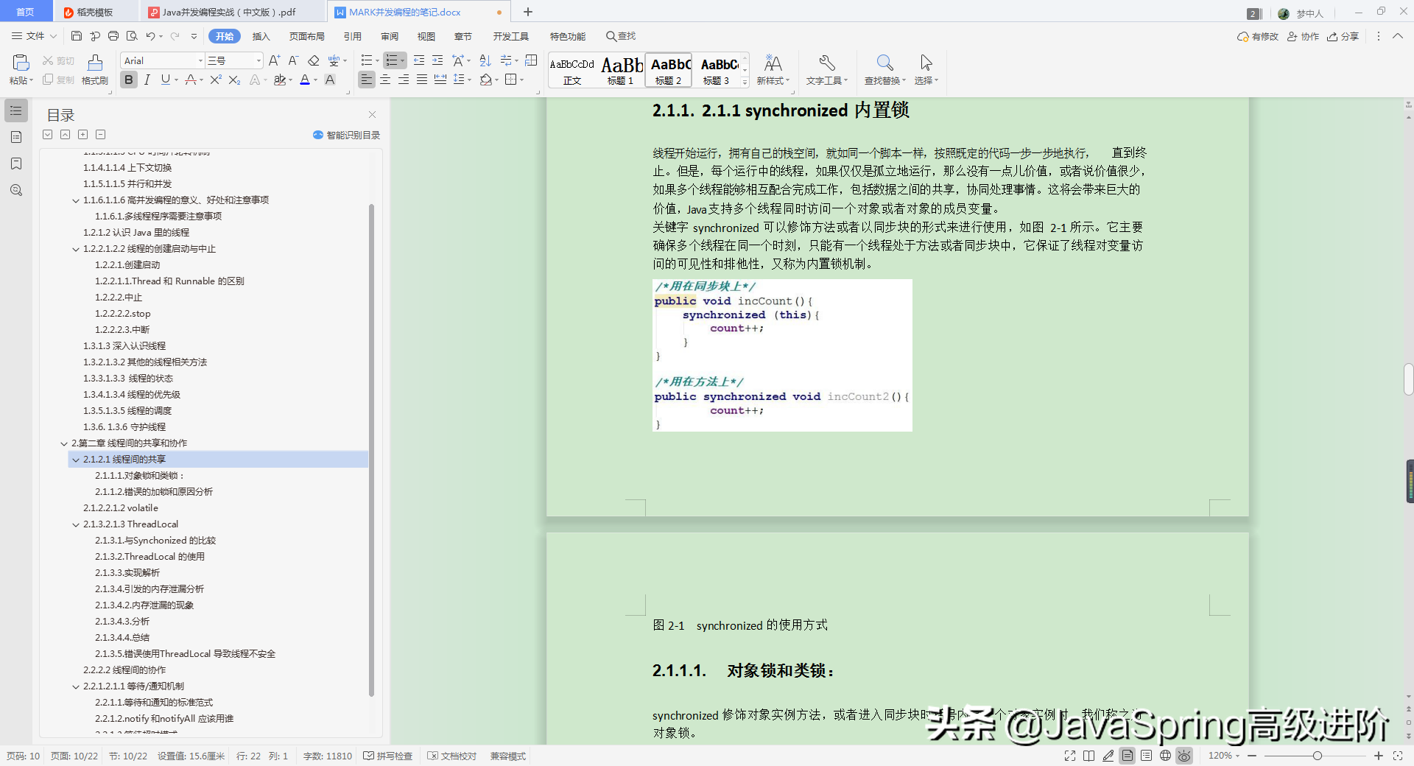Apply 标题 1 style

pyautogui.click(x=621, y=71)
